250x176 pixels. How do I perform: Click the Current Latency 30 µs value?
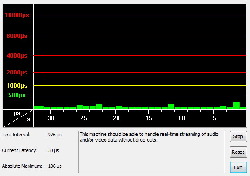click(x=54, y=150)
